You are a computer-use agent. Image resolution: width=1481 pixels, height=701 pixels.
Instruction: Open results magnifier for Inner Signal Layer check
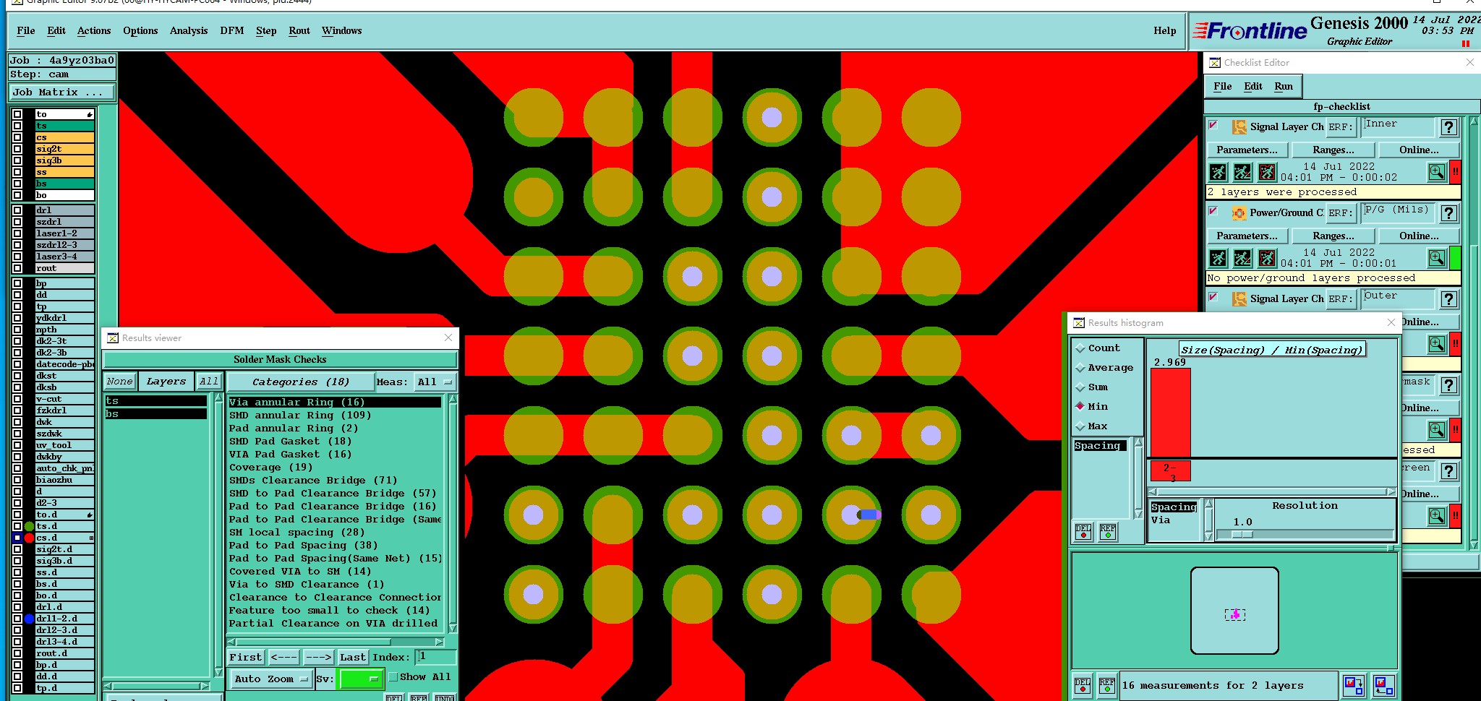[x=1436, y=172]
